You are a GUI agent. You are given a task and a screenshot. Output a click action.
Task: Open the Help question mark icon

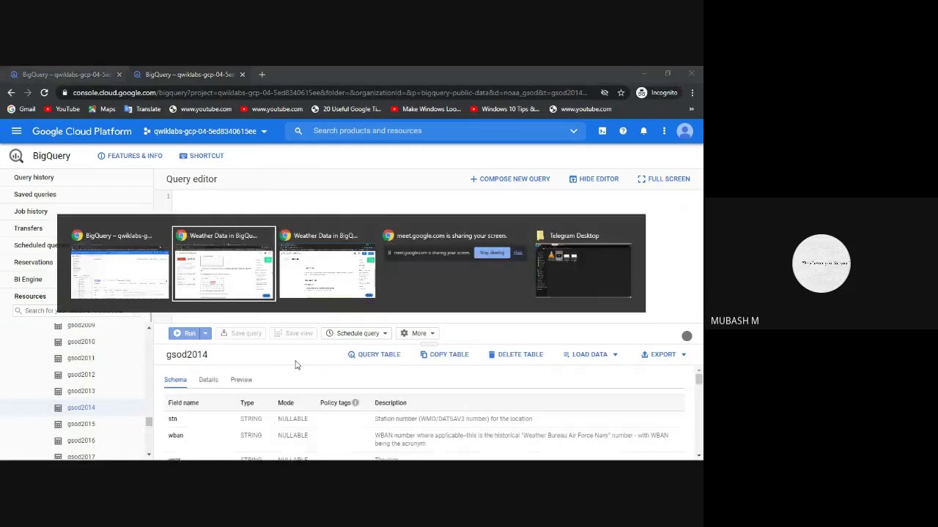point(623,131)
